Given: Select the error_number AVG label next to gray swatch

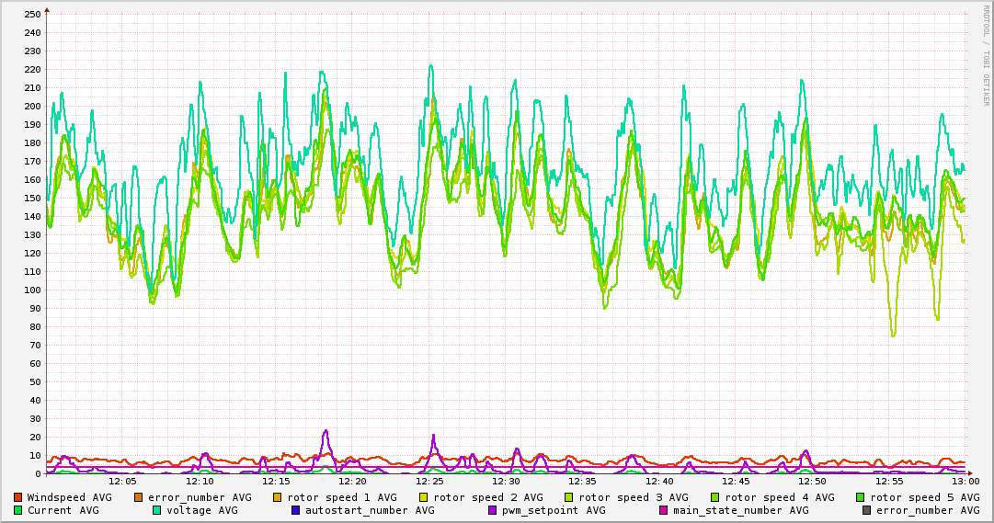Looking at the screenshot, I should click(x=928, y=511).
